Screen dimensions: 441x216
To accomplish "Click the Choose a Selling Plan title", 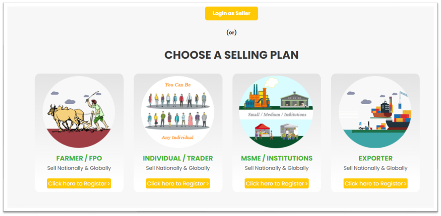I will coord(231,55).
